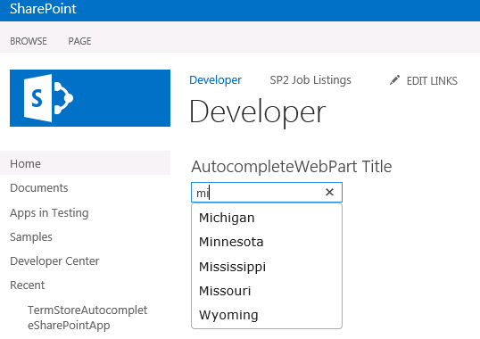Go to Samples in the sidebar
This screenshot has height=339, width=480.
point(31,236)
